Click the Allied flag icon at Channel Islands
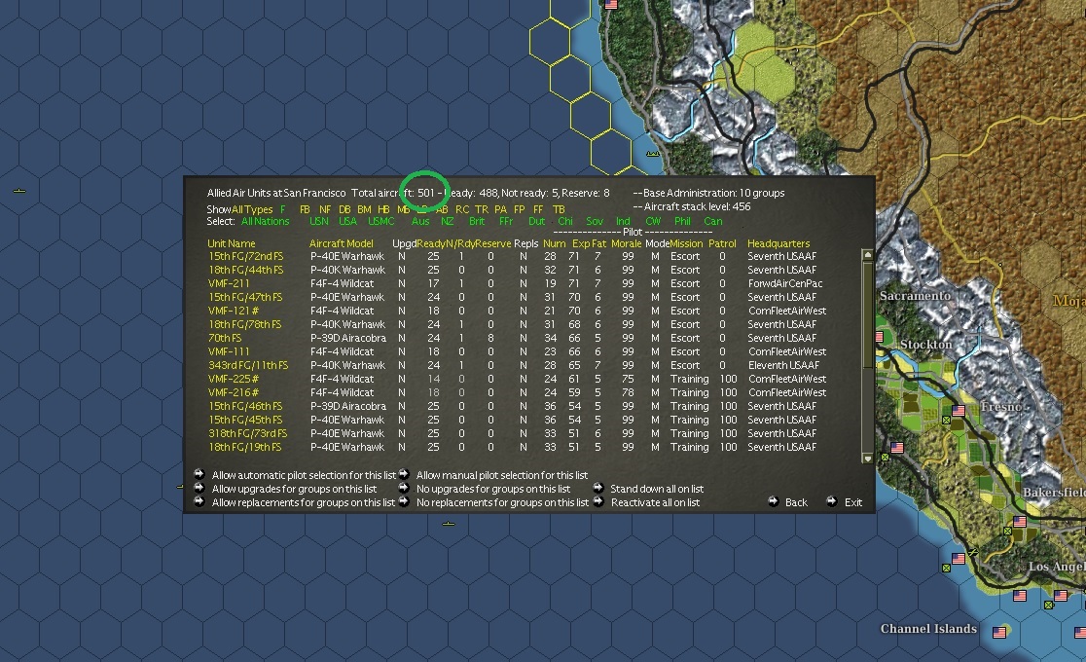This screenshot has width=1086, height=662. coord(999,633)
